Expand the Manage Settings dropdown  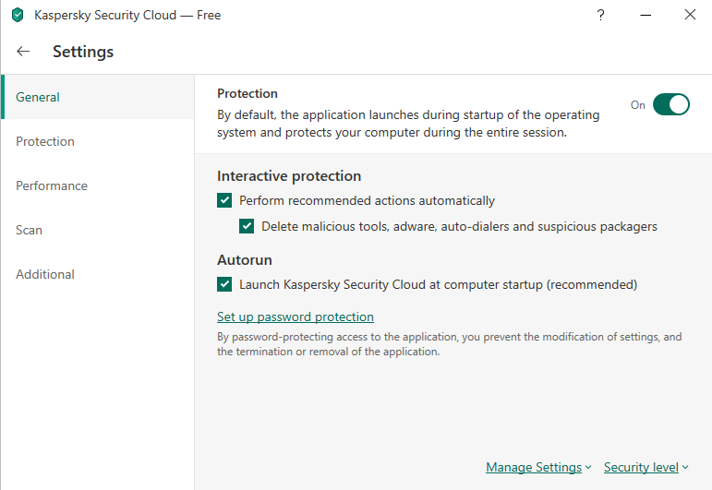coord(538,468)
